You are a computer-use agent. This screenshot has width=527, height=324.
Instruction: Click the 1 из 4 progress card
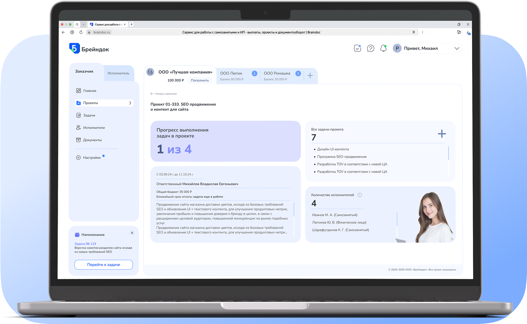click(x=225, y=141)
